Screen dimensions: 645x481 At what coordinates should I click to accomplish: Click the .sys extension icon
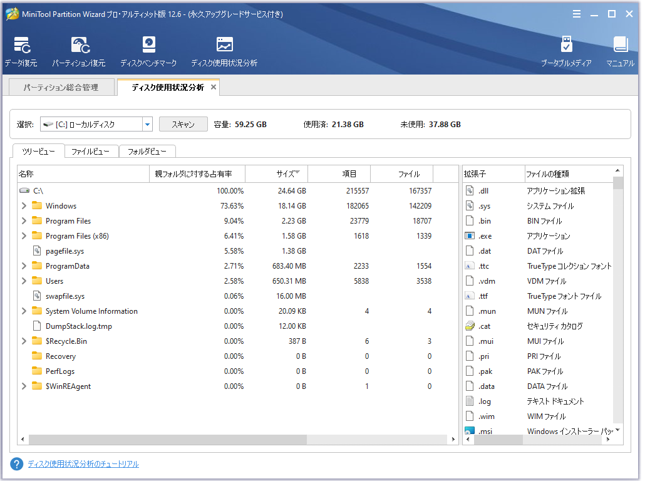pos(470,205)
